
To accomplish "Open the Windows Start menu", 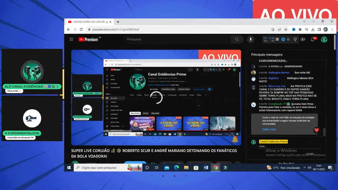I will tap(69, 168).
